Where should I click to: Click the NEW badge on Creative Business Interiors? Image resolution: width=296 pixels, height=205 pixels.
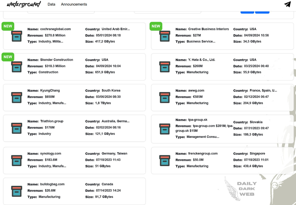coord(156,26)
